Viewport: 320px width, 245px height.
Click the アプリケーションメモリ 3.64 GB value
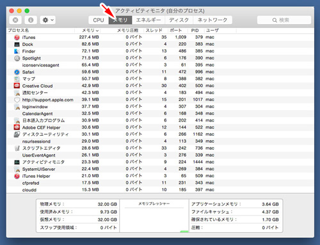pyautogui.click(x=270, y=204)
